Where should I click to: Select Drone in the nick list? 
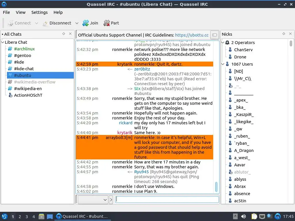240,57
